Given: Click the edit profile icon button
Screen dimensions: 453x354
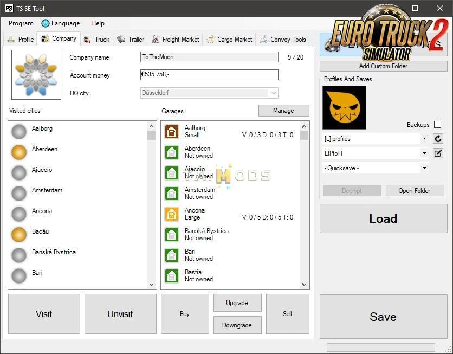Looking at the screenshot, I should click(438, 153).
